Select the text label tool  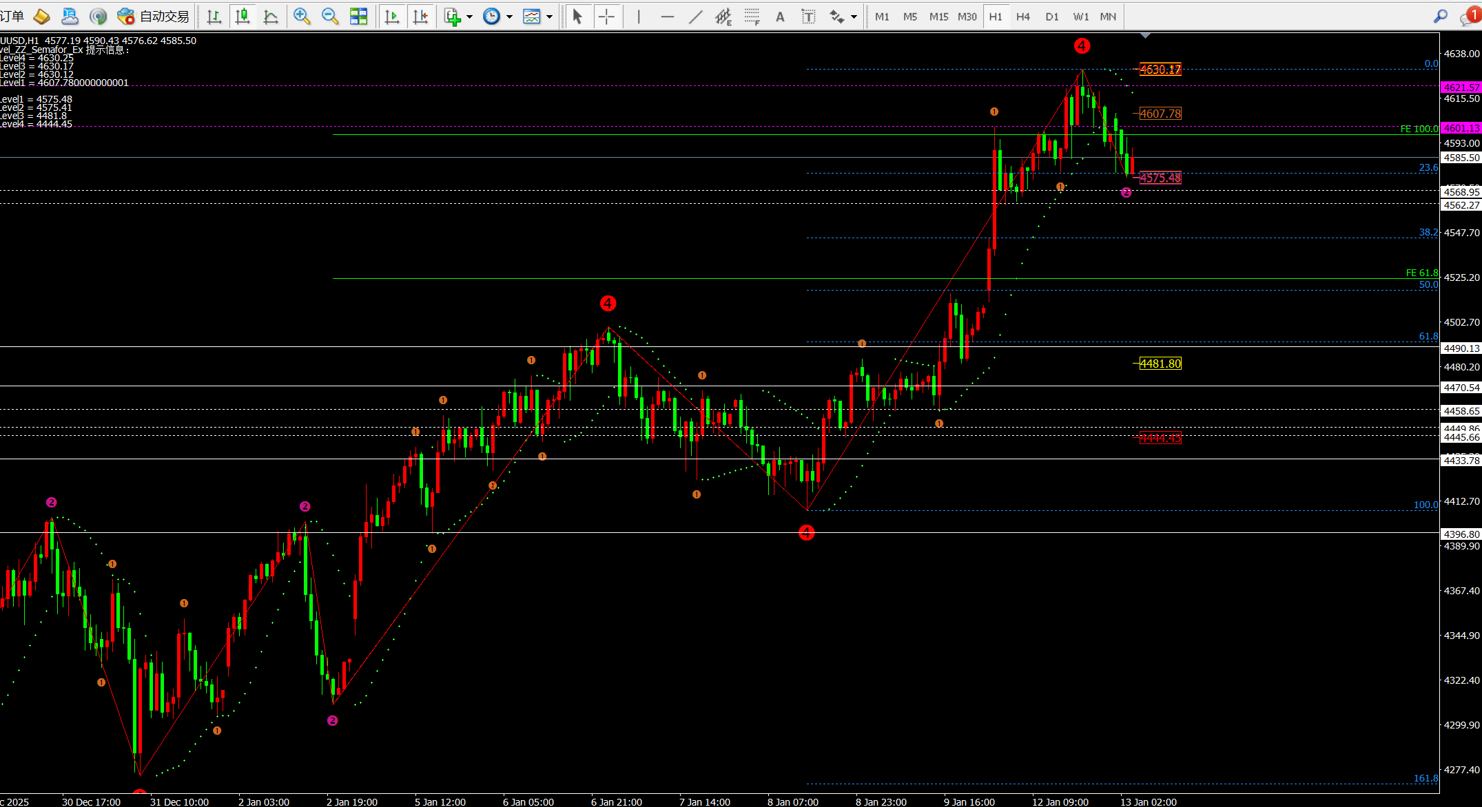tap(809, 17)
